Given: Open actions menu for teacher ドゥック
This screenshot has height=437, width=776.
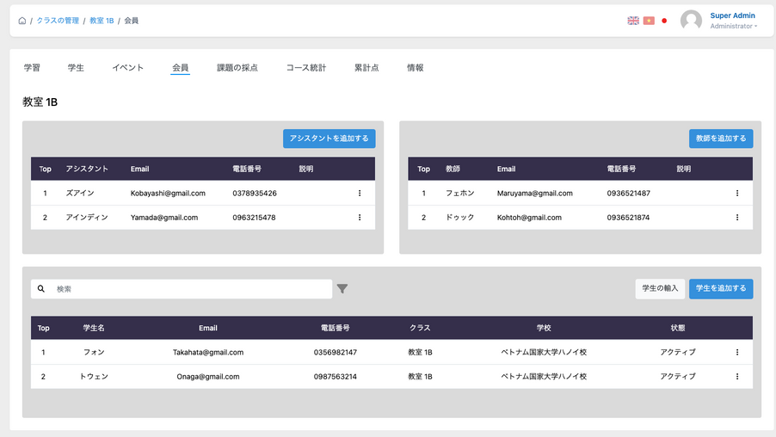Looking at the screenshot, I should pos(737,218).
